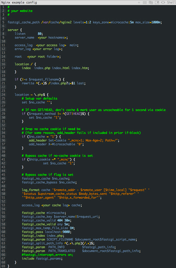Toggle plain code view angle brackets icon
The width and height of the screenshot is (176, 268).
163,2
